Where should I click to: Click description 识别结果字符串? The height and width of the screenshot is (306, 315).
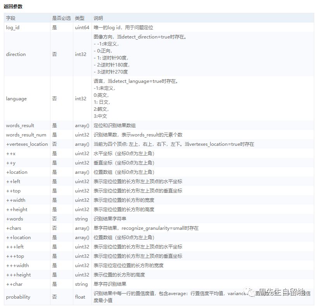click(110, 219)
